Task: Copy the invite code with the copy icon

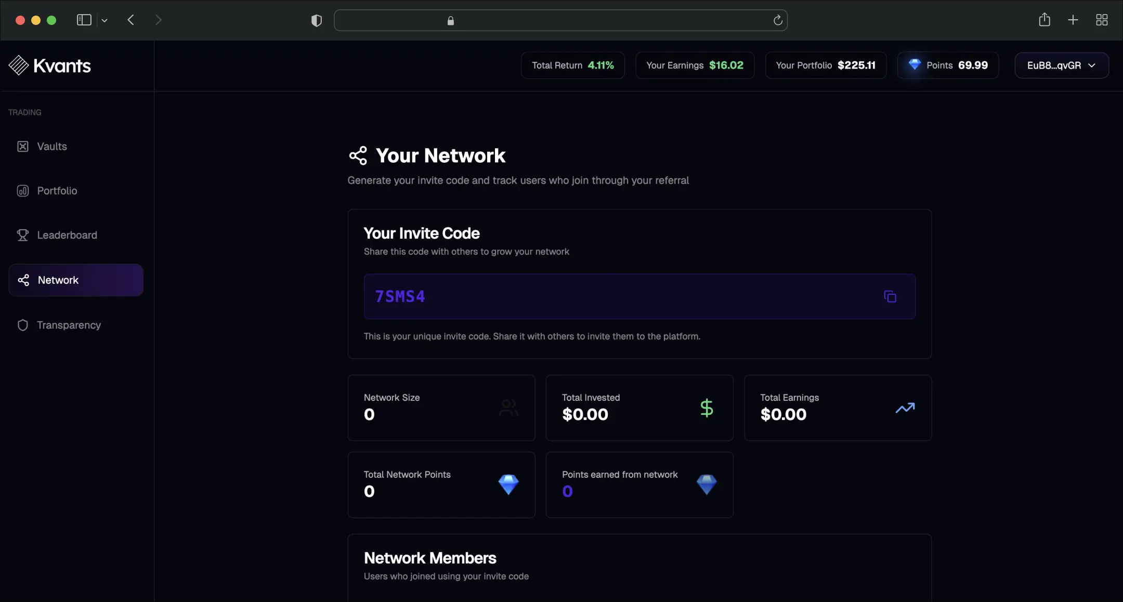Action: point(890,296)
